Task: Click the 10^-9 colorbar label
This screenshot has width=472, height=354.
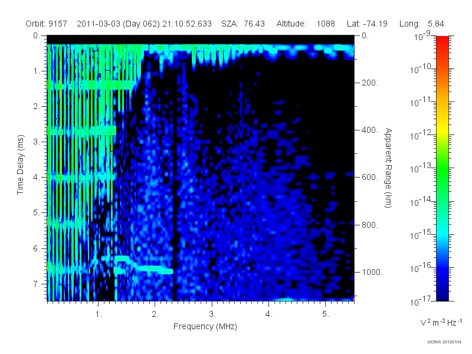Action: (422, 36)
